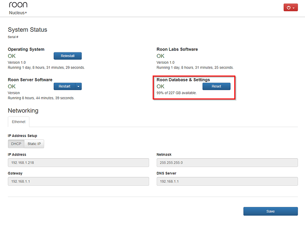Click '99% of 227 GB available' text
This screenshot has width=305, height=226.
(x=177, y=93)
